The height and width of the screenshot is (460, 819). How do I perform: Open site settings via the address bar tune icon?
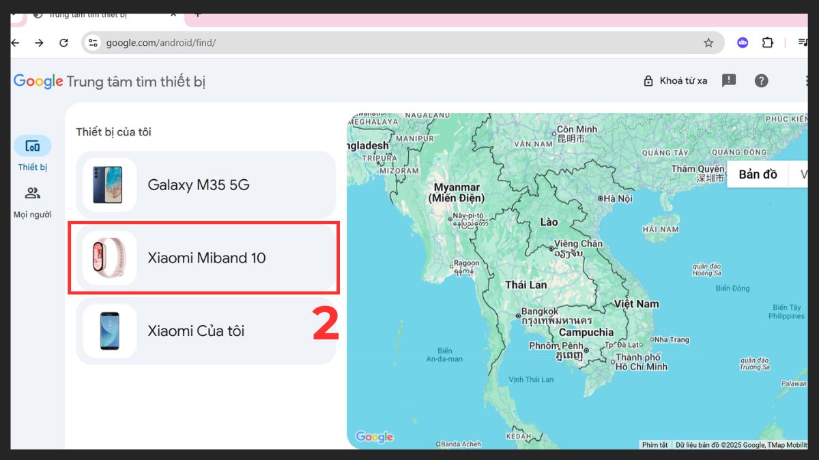pyautogui.click(x=91, y=42)
